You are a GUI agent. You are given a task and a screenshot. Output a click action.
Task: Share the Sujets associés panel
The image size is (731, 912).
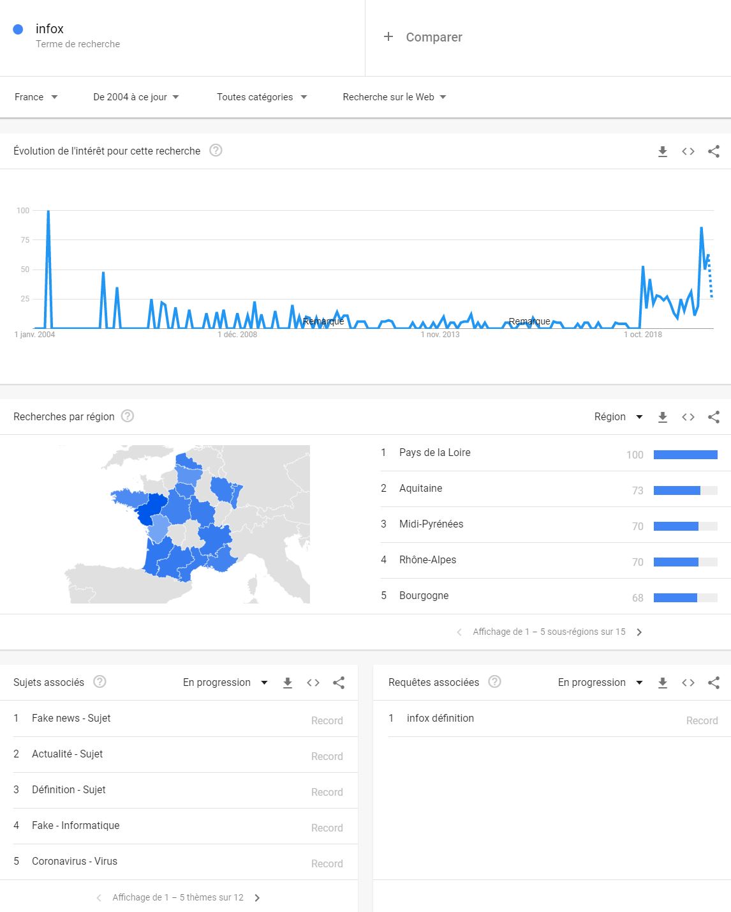tap(339, 683)
